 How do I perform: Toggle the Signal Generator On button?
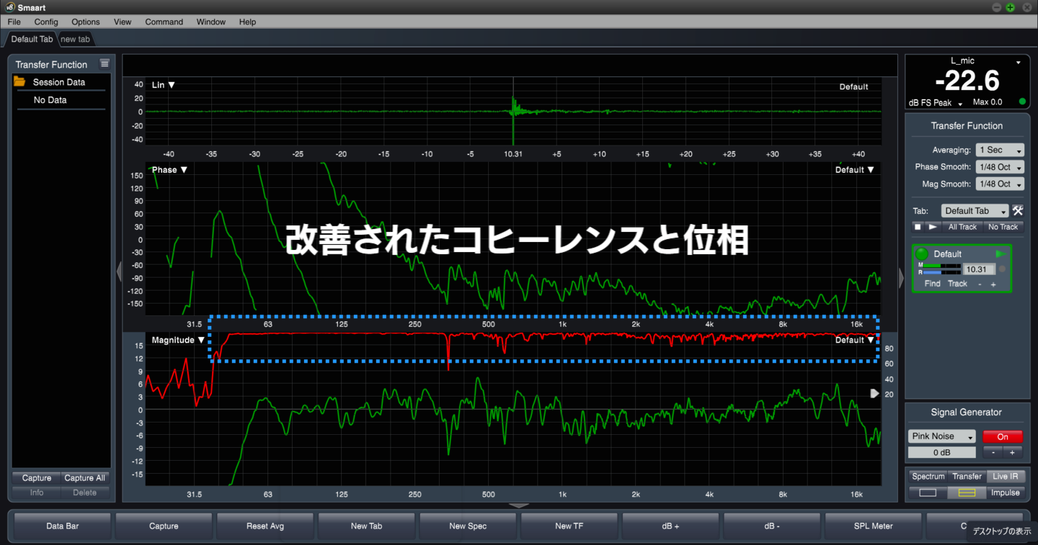pyautogui.click(x=1002, y=436)
